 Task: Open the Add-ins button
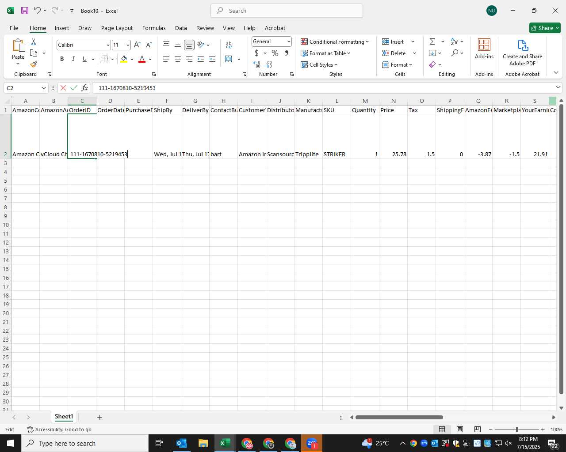point(484,49)
